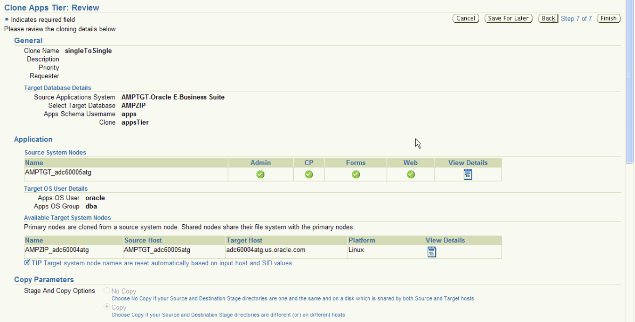Click target host adc60004atg.us.oracle.com
635x322 pixels.
(x=266, y=250)
